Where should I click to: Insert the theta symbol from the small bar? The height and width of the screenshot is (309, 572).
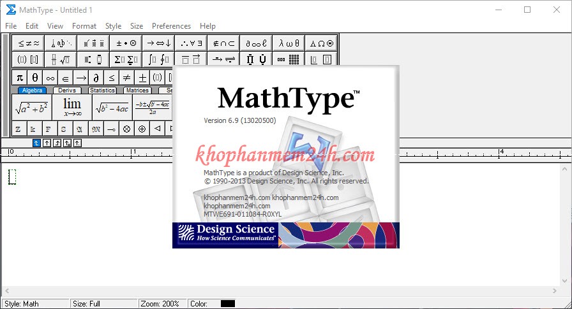tap(35, 78)
